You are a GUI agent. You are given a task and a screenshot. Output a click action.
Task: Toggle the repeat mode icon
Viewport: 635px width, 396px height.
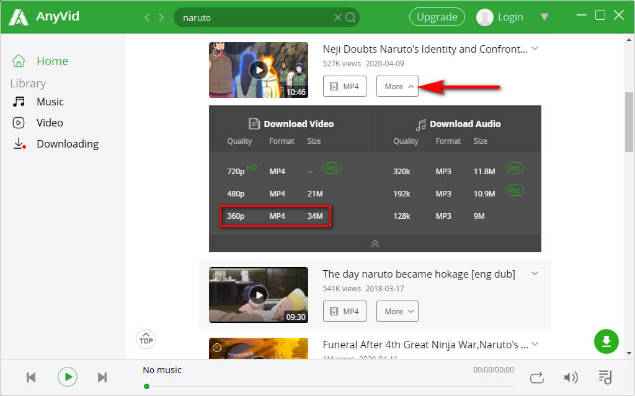point(536,378)
